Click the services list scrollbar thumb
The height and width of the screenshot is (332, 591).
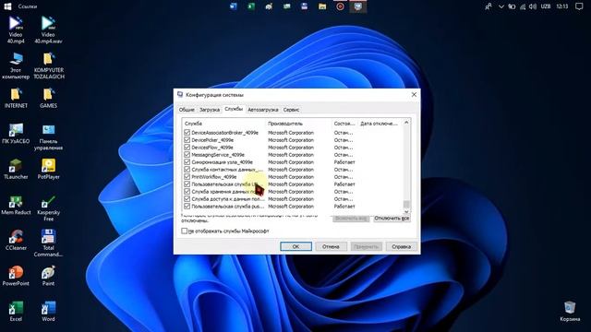406,204
